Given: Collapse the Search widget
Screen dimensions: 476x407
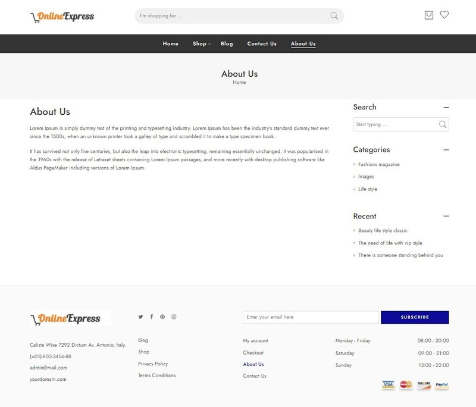Looking at the screenshot, I should (x=446, y=108).
